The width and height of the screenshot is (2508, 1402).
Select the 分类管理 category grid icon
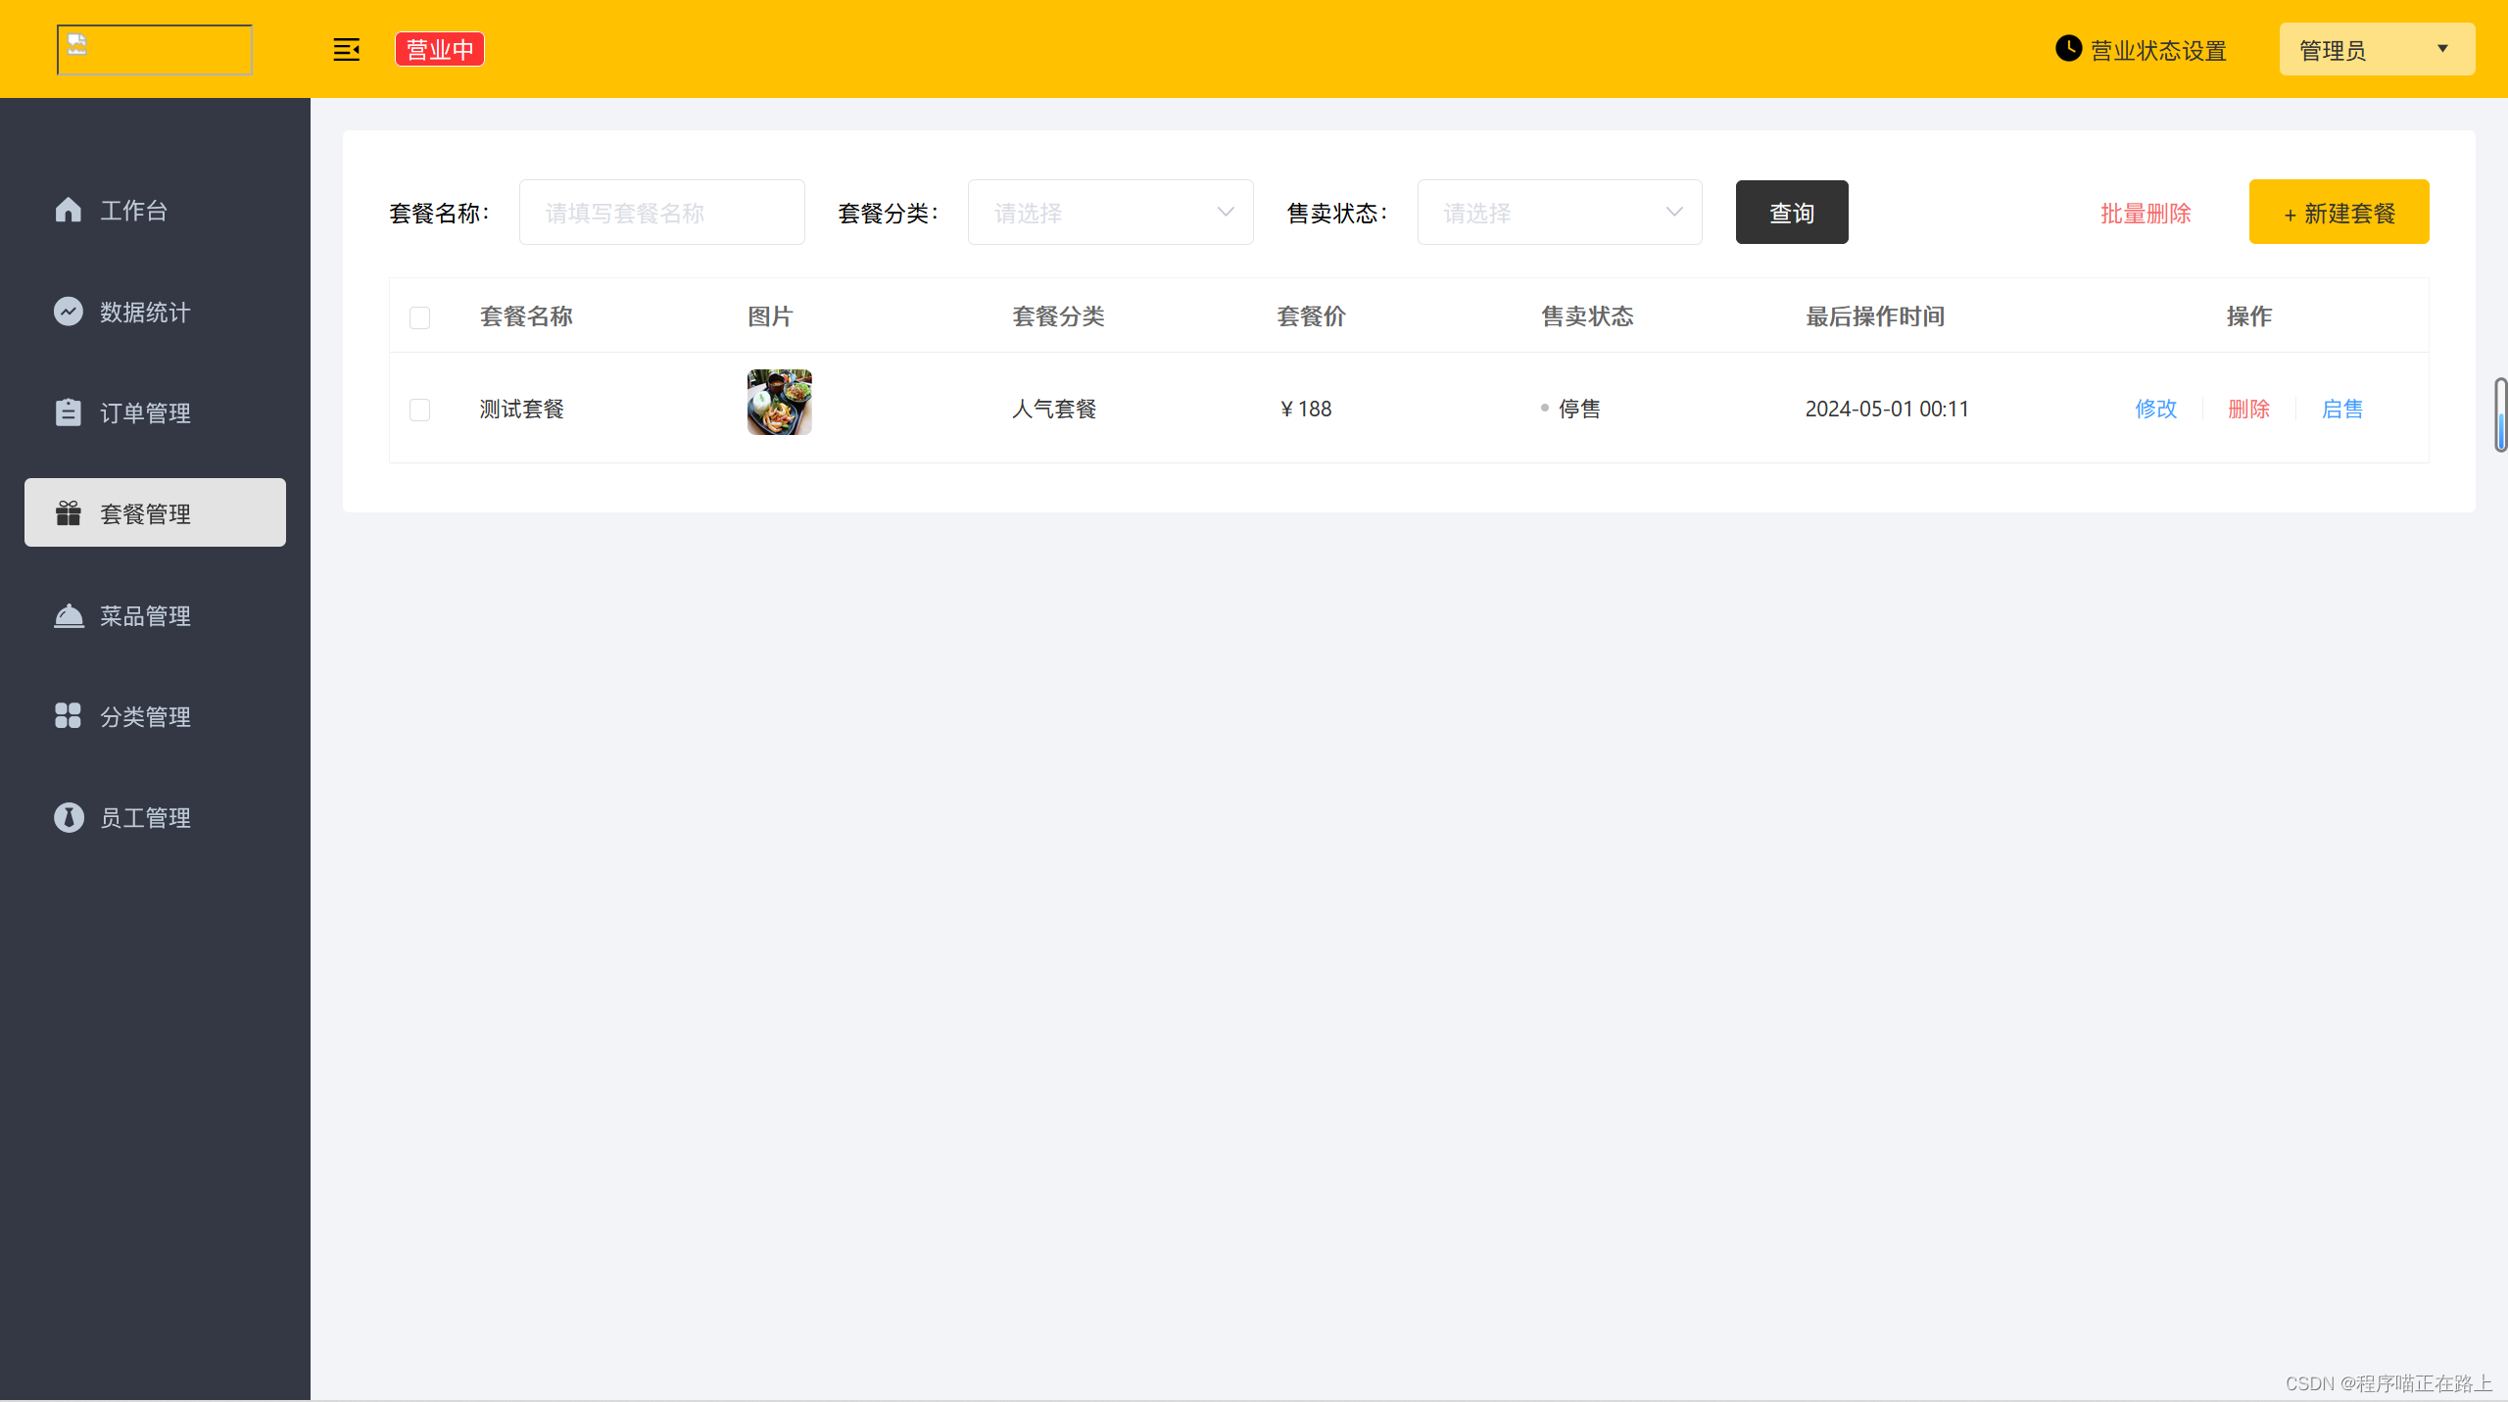pos(68,716)
